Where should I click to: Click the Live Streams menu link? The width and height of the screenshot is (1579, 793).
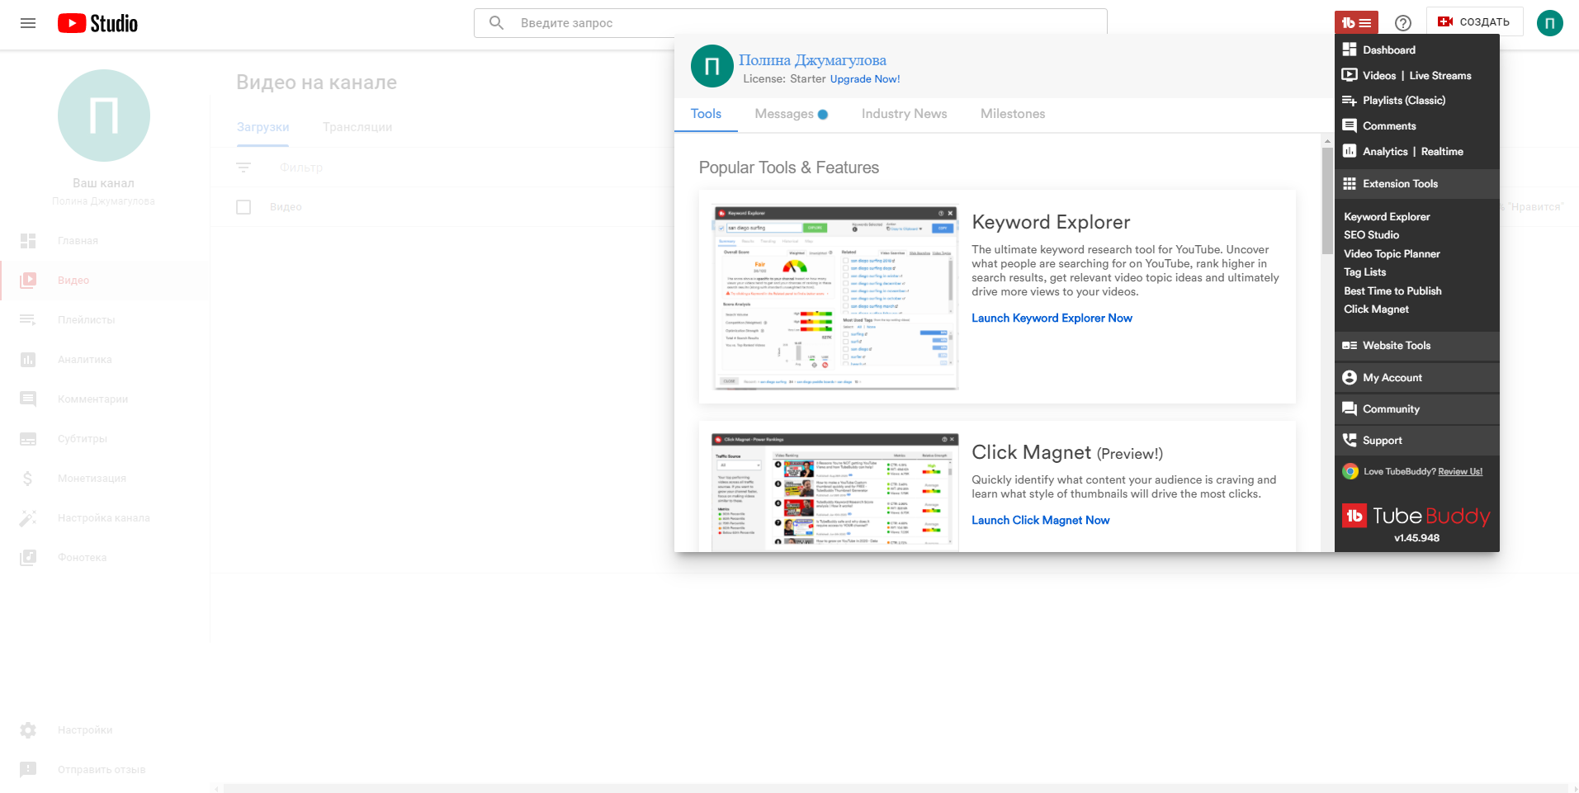pos(1440,75)
